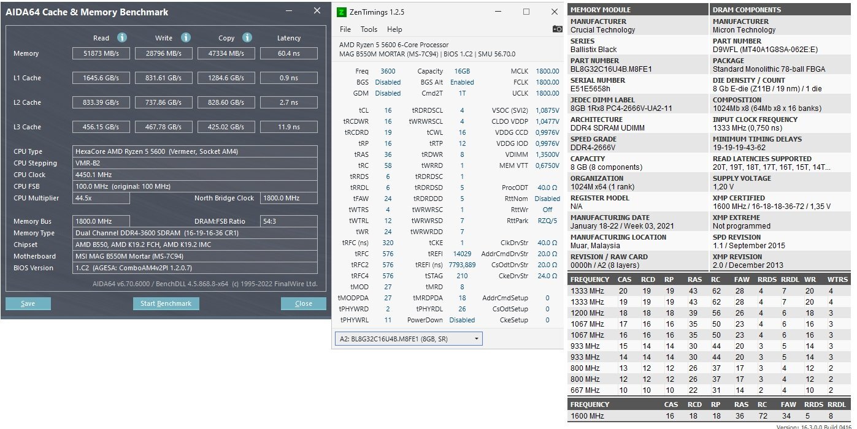Click the 1600 MHz XMP frequency row
The width and height of the screenshot is (857, 429).
pyautogui.click(x=709, y=416)
